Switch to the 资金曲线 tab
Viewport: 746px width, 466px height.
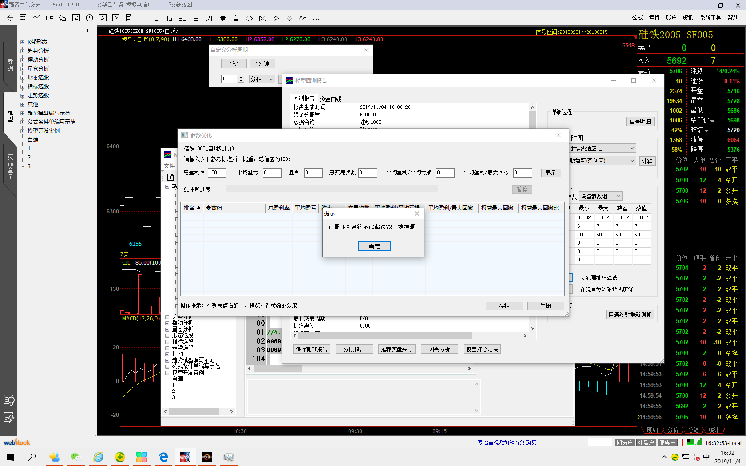coord(330,99)
